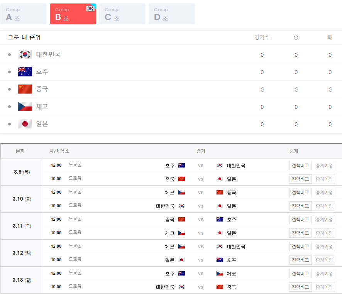Click Czech flag in 3.12 12:00 match
342x294 pixels.
click(x=181, y=247)
